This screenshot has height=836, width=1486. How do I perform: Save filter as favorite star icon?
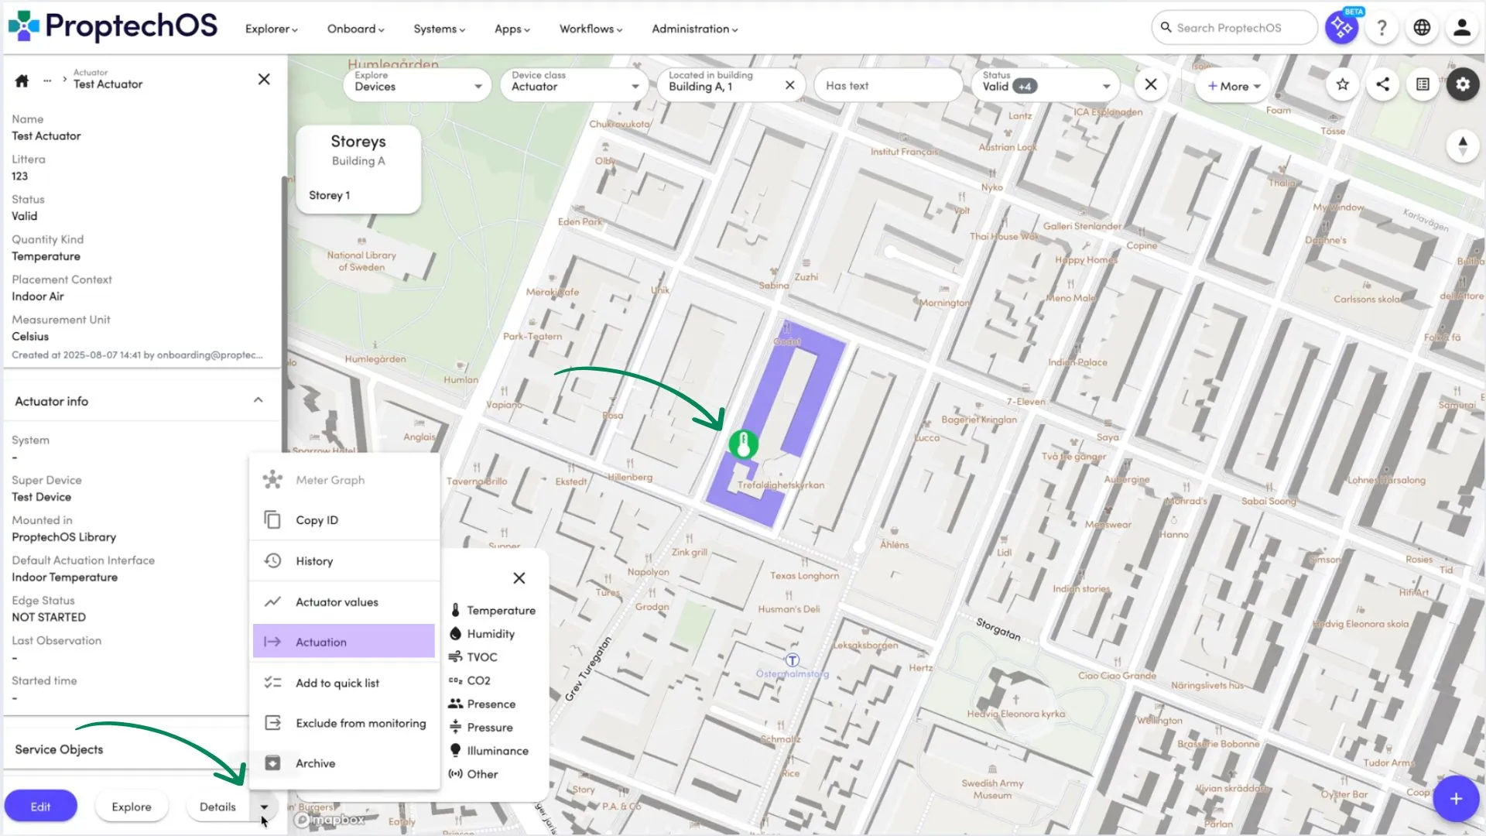[1343, 84]
